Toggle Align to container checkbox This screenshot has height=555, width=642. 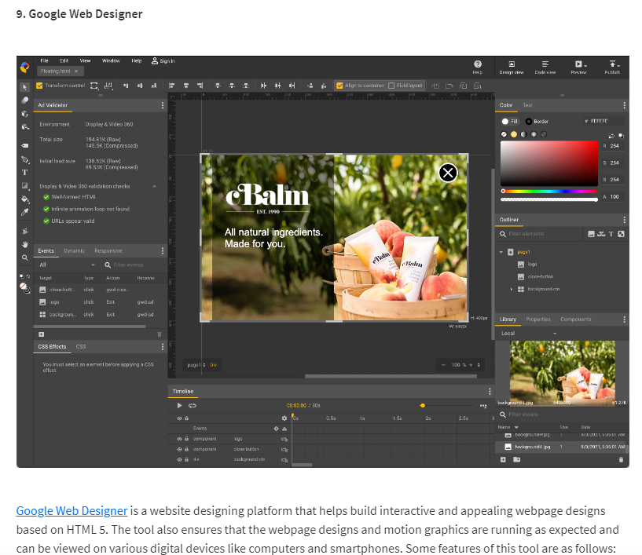339,86
